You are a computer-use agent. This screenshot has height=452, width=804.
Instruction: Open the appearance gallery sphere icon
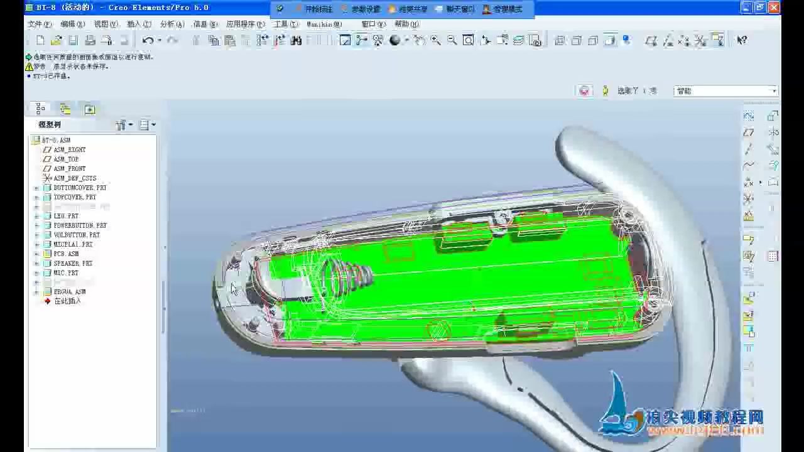coord(394,40)
